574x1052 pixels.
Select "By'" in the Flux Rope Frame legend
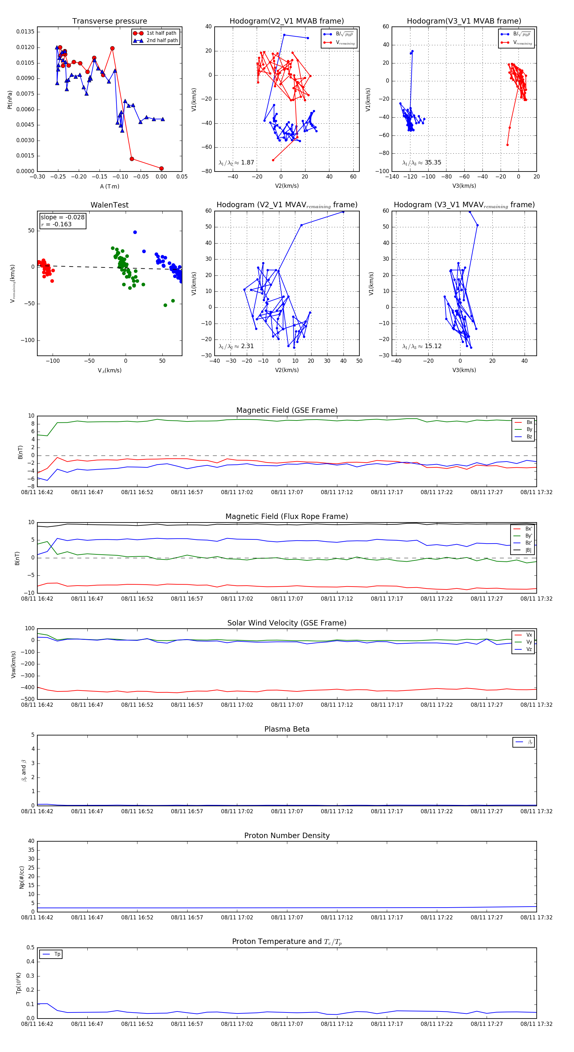coord(523,536)
